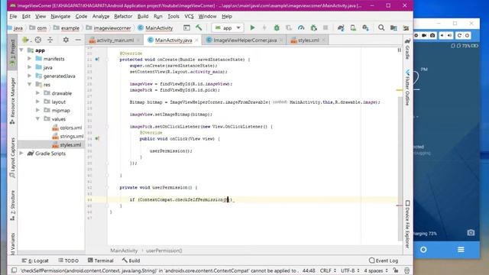
Task: Change UTF-8 encoding in status bar
Action: (350, 270)
